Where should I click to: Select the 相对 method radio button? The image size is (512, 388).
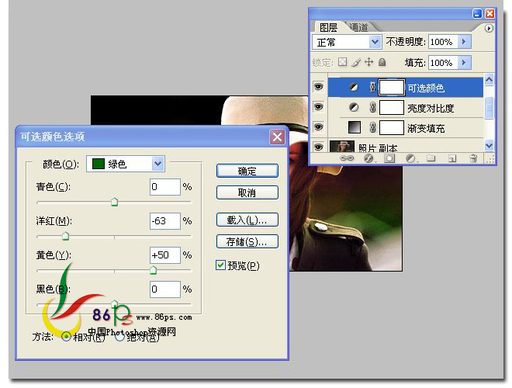(x=66, y=336)
